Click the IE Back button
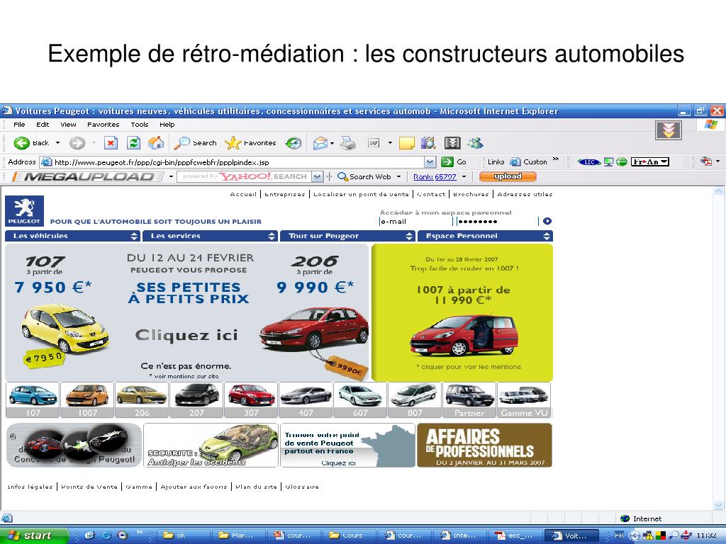726x544 pixels. (x=31, y=143)
